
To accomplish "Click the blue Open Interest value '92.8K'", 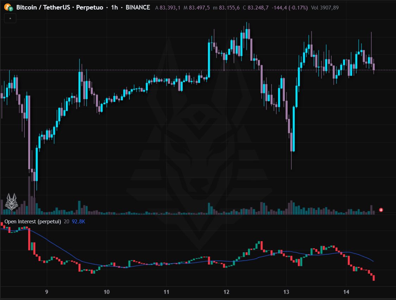I will [78, 222].
